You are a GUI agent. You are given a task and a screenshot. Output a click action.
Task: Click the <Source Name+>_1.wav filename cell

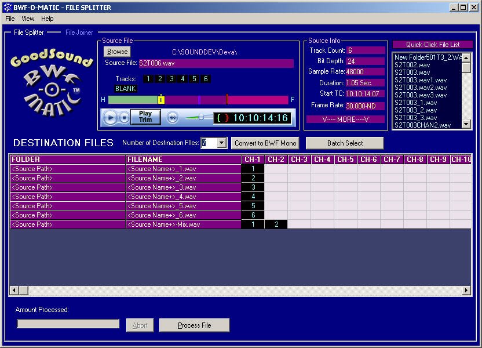coord(184,169)
